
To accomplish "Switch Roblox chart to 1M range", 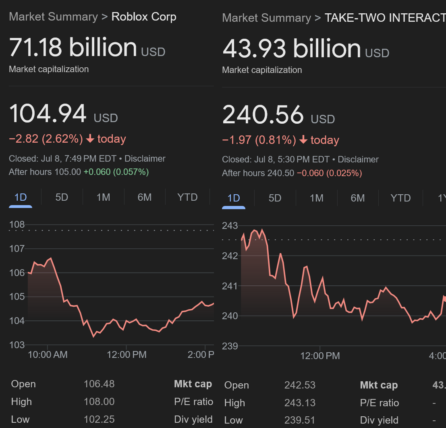I will tap(103, 197).
